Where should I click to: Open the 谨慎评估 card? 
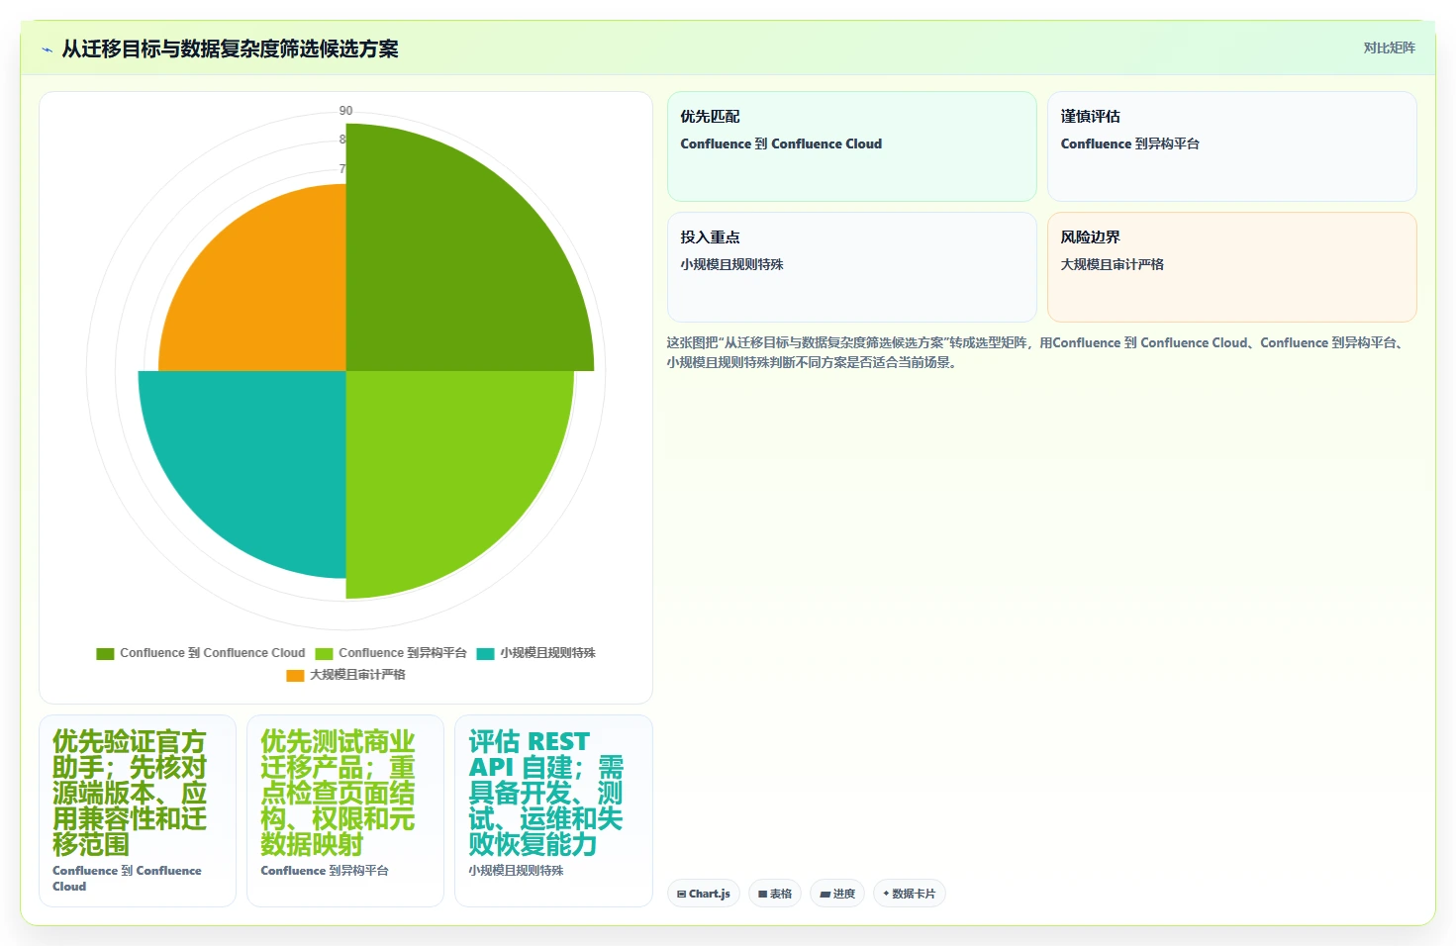1232,146
